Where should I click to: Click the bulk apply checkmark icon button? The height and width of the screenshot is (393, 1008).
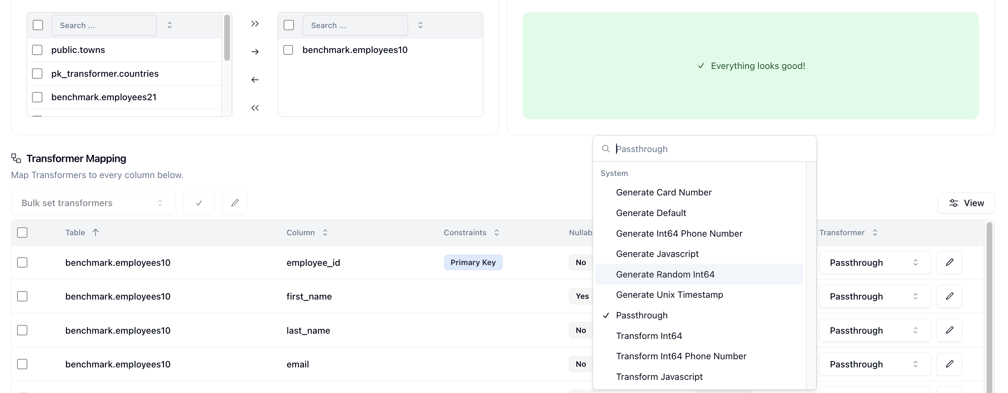[199, 203]
